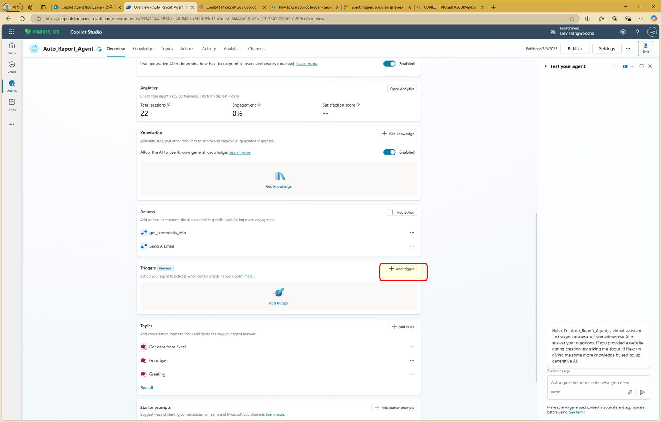Click the Add action button
Image resolution: width=661 pixels, height=422 pixels.
402,212
